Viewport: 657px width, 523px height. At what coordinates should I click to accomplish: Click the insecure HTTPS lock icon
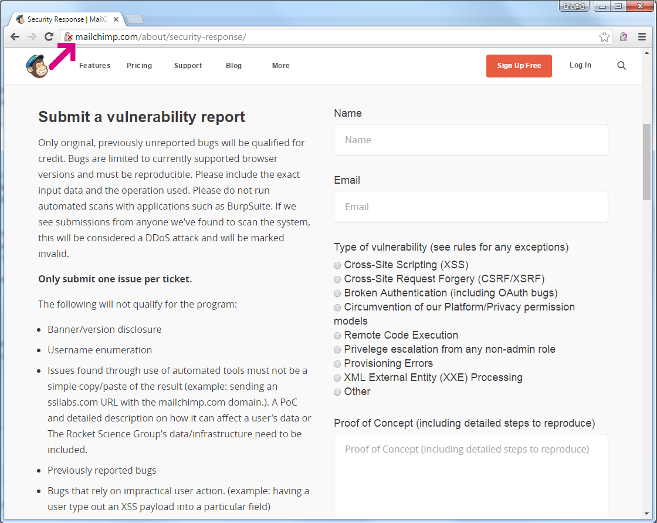point(68,37)
